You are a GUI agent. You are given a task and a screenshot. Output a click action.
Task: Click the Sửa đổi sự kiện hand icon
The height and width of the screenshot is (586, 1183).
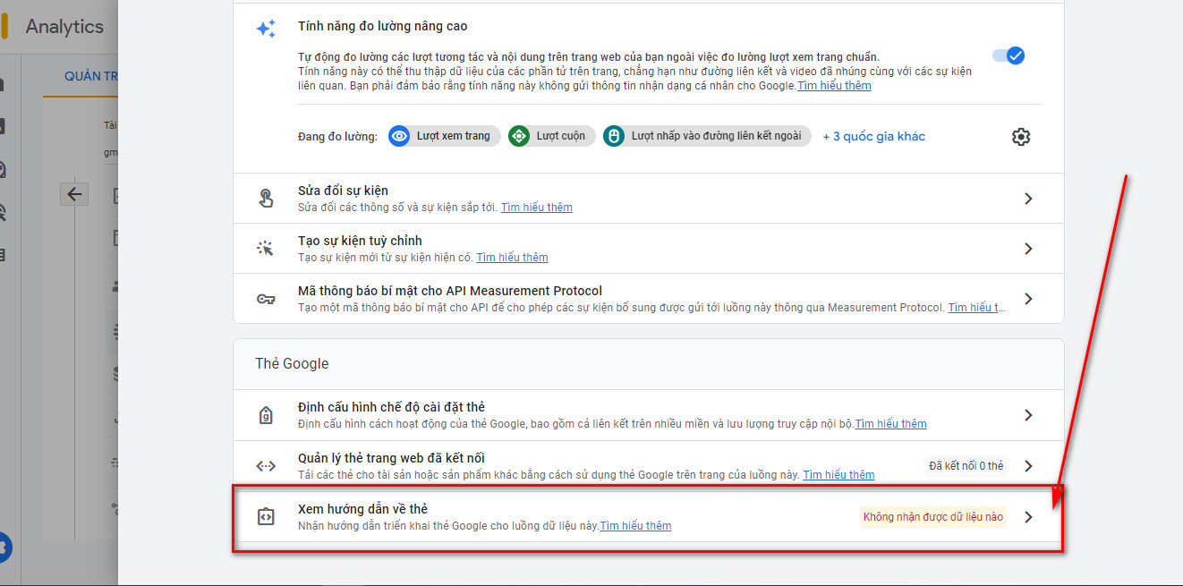pos(266,199)
